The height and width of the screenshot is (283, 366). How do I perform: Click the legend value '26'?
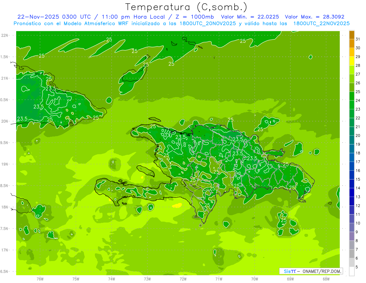click(358, 83)
